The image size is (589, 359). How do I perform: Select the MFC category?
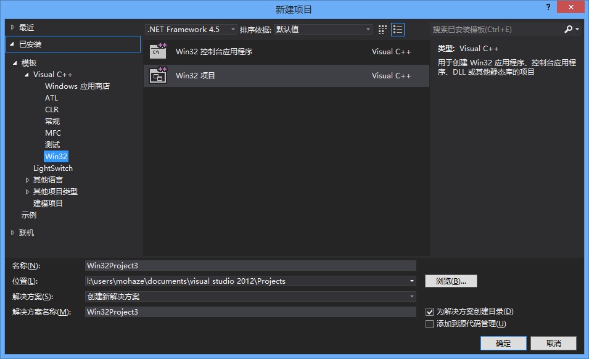click(53, 133)
